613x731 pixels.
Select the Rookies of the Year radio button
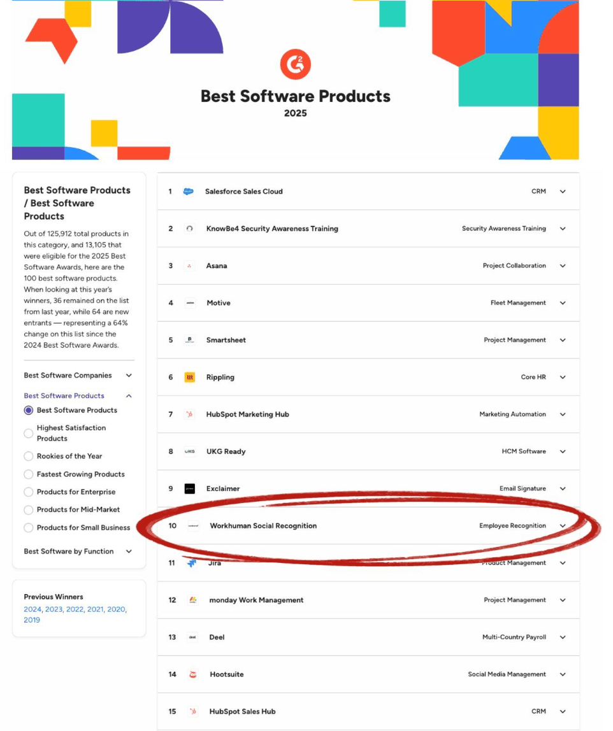pyautogui.click(x=27, y=456)
